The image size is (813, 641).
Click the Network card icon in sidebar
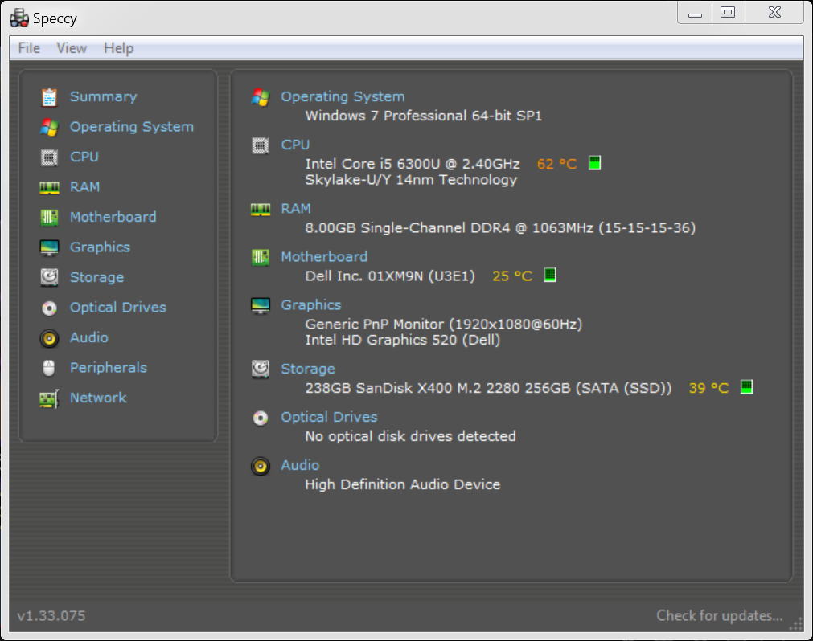click(49, 398)
